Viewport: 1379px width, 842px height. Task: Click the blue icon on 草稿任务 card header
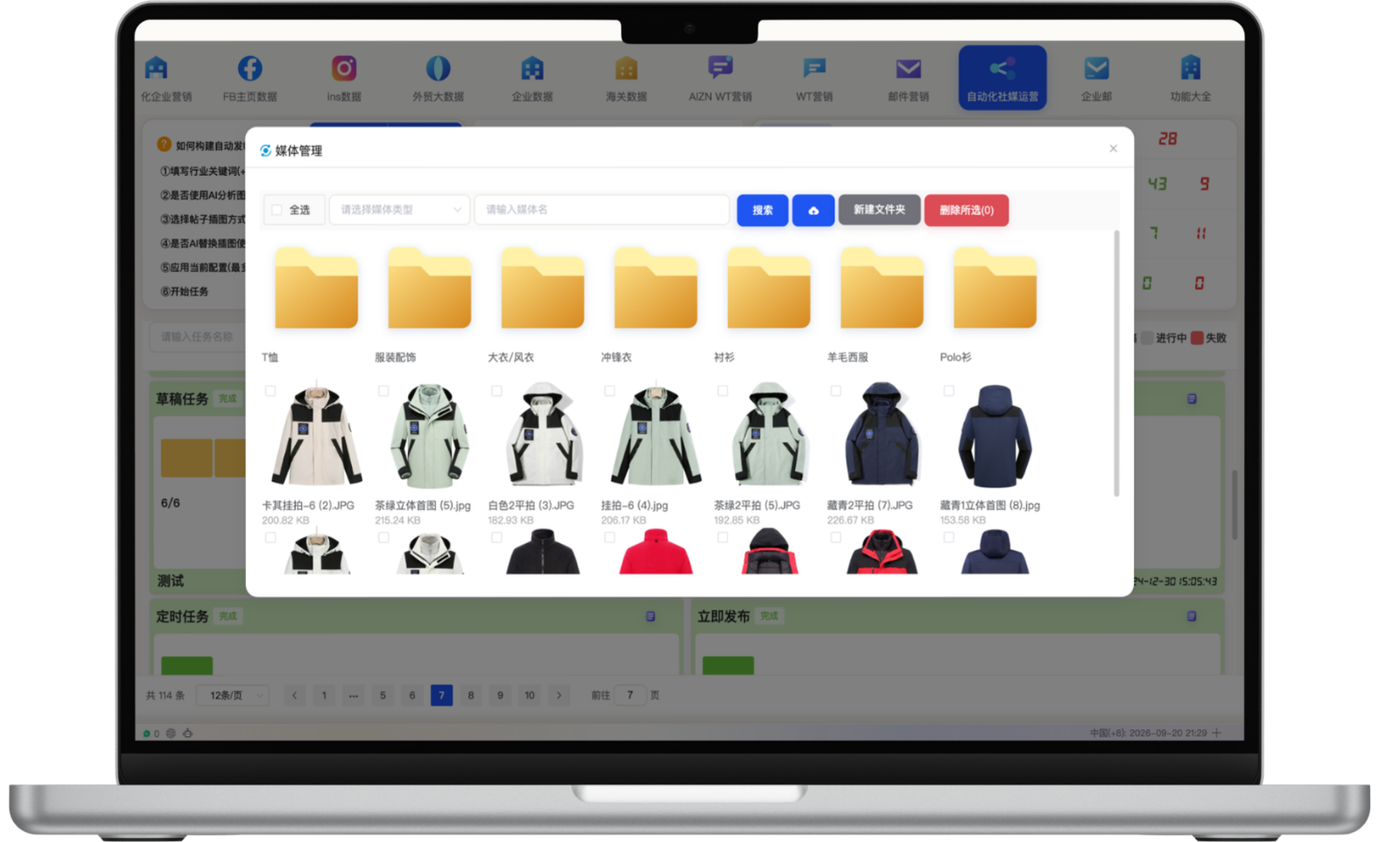tap(1192, 399)
